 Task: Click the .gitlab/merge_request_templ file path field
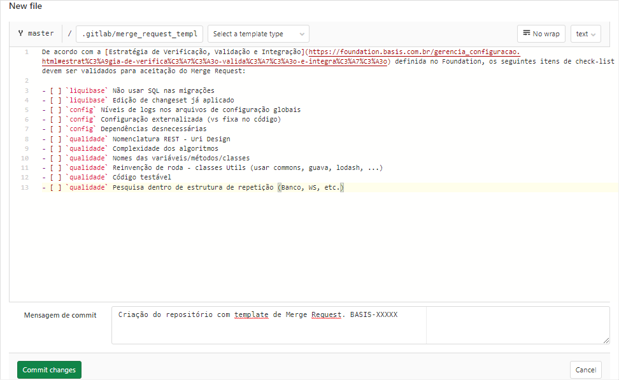tap(139, 34)
